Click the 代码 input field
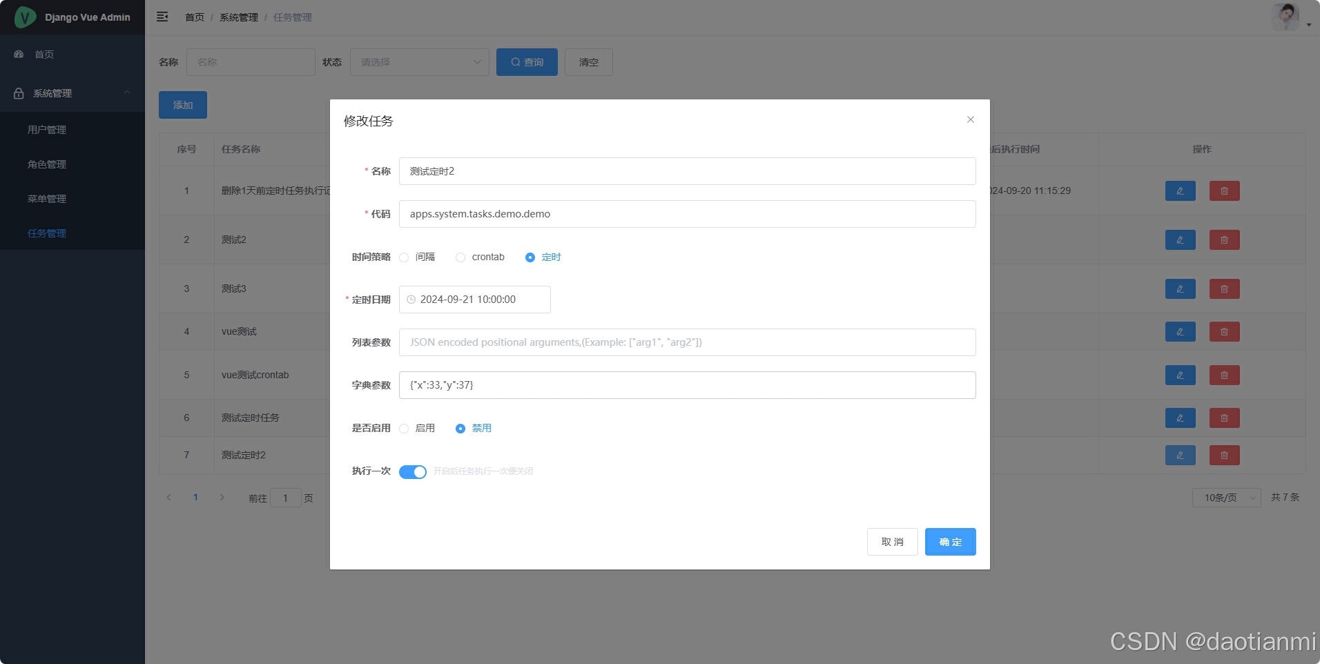The image size is (1320, 664). point(688,214)
